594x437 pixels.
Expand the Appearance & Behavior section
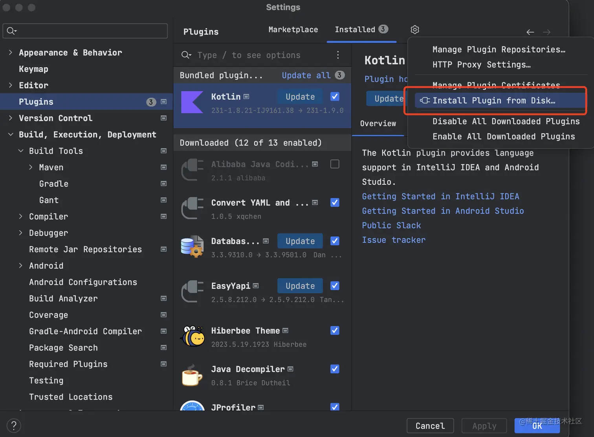pyautogui.click(x=11, y=52)
